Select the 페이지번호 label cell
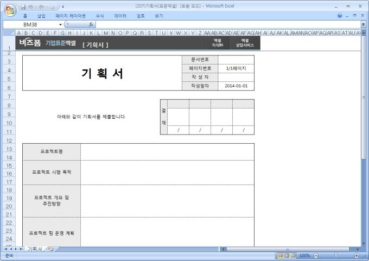The image size is (369, 261). [x=200, y=68]
